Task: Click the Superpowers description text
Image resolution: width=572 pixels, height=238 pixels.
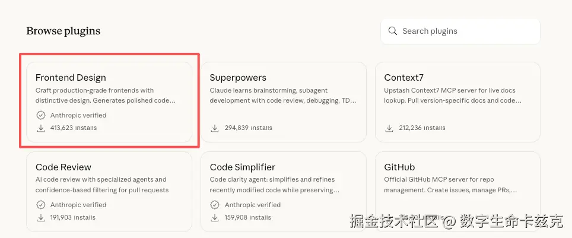Action: click(x=283, y=96)
